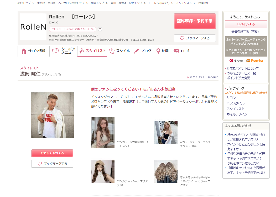The image size is (276, 197).
Task: Click the scissors icon on the スタイリスト tab
Action: (81, 51)
